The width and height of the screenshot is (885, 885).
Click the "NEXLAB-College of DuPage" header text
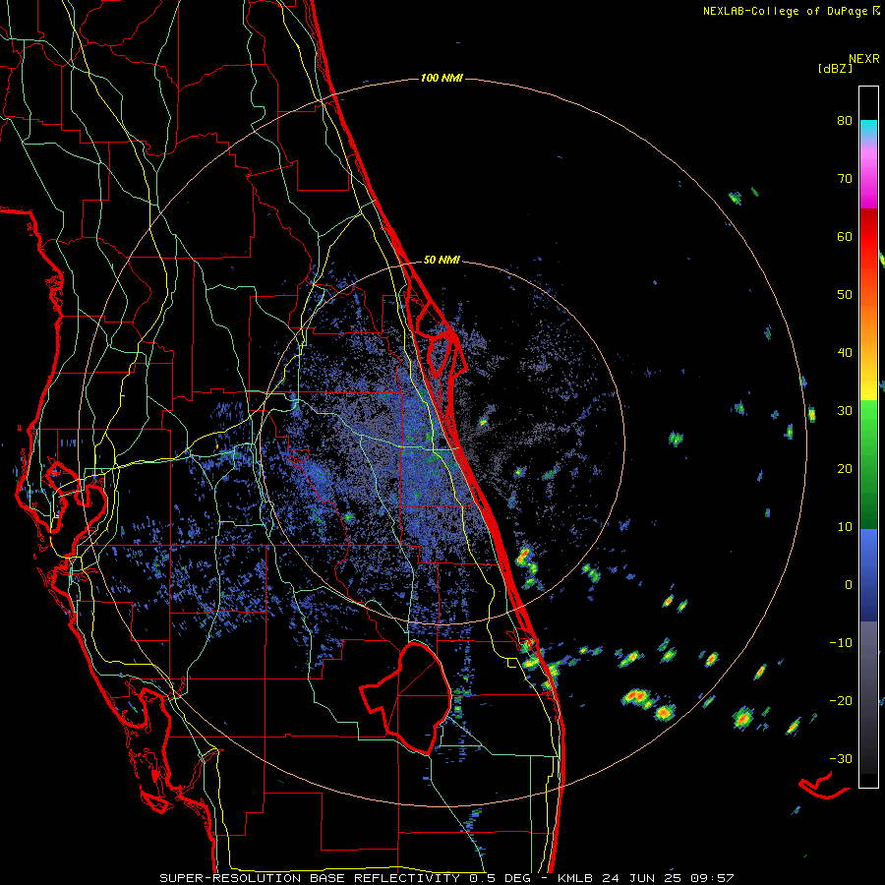(x=786, y=11)
